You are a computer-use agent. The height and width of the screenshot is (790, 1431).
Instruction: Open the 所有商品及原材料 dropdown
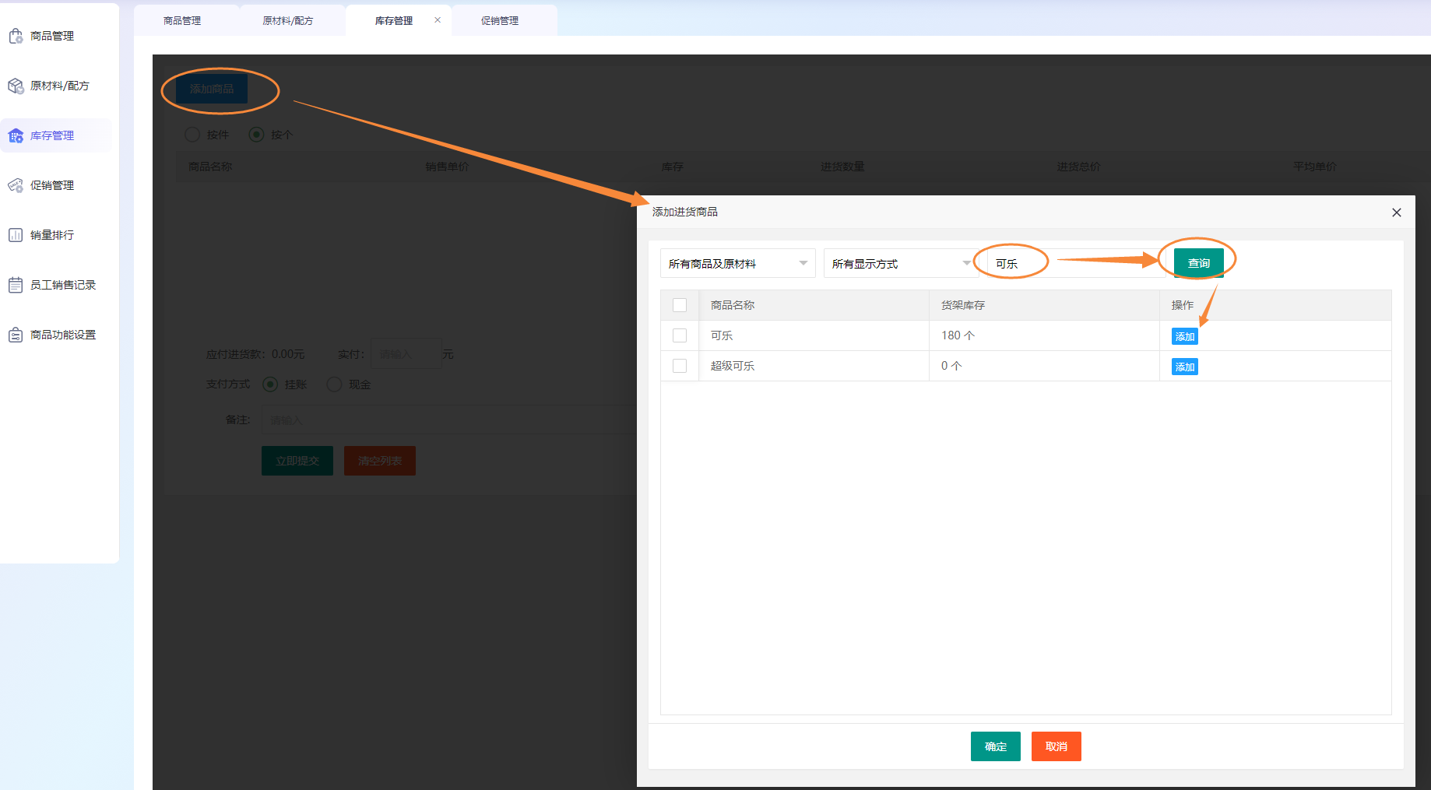[737, 264]
